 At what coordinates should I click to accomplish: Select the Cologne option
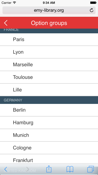(x=49, y=148)
